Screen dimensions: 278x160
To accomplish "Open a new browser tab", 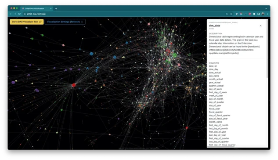I will tap(56, 8).
